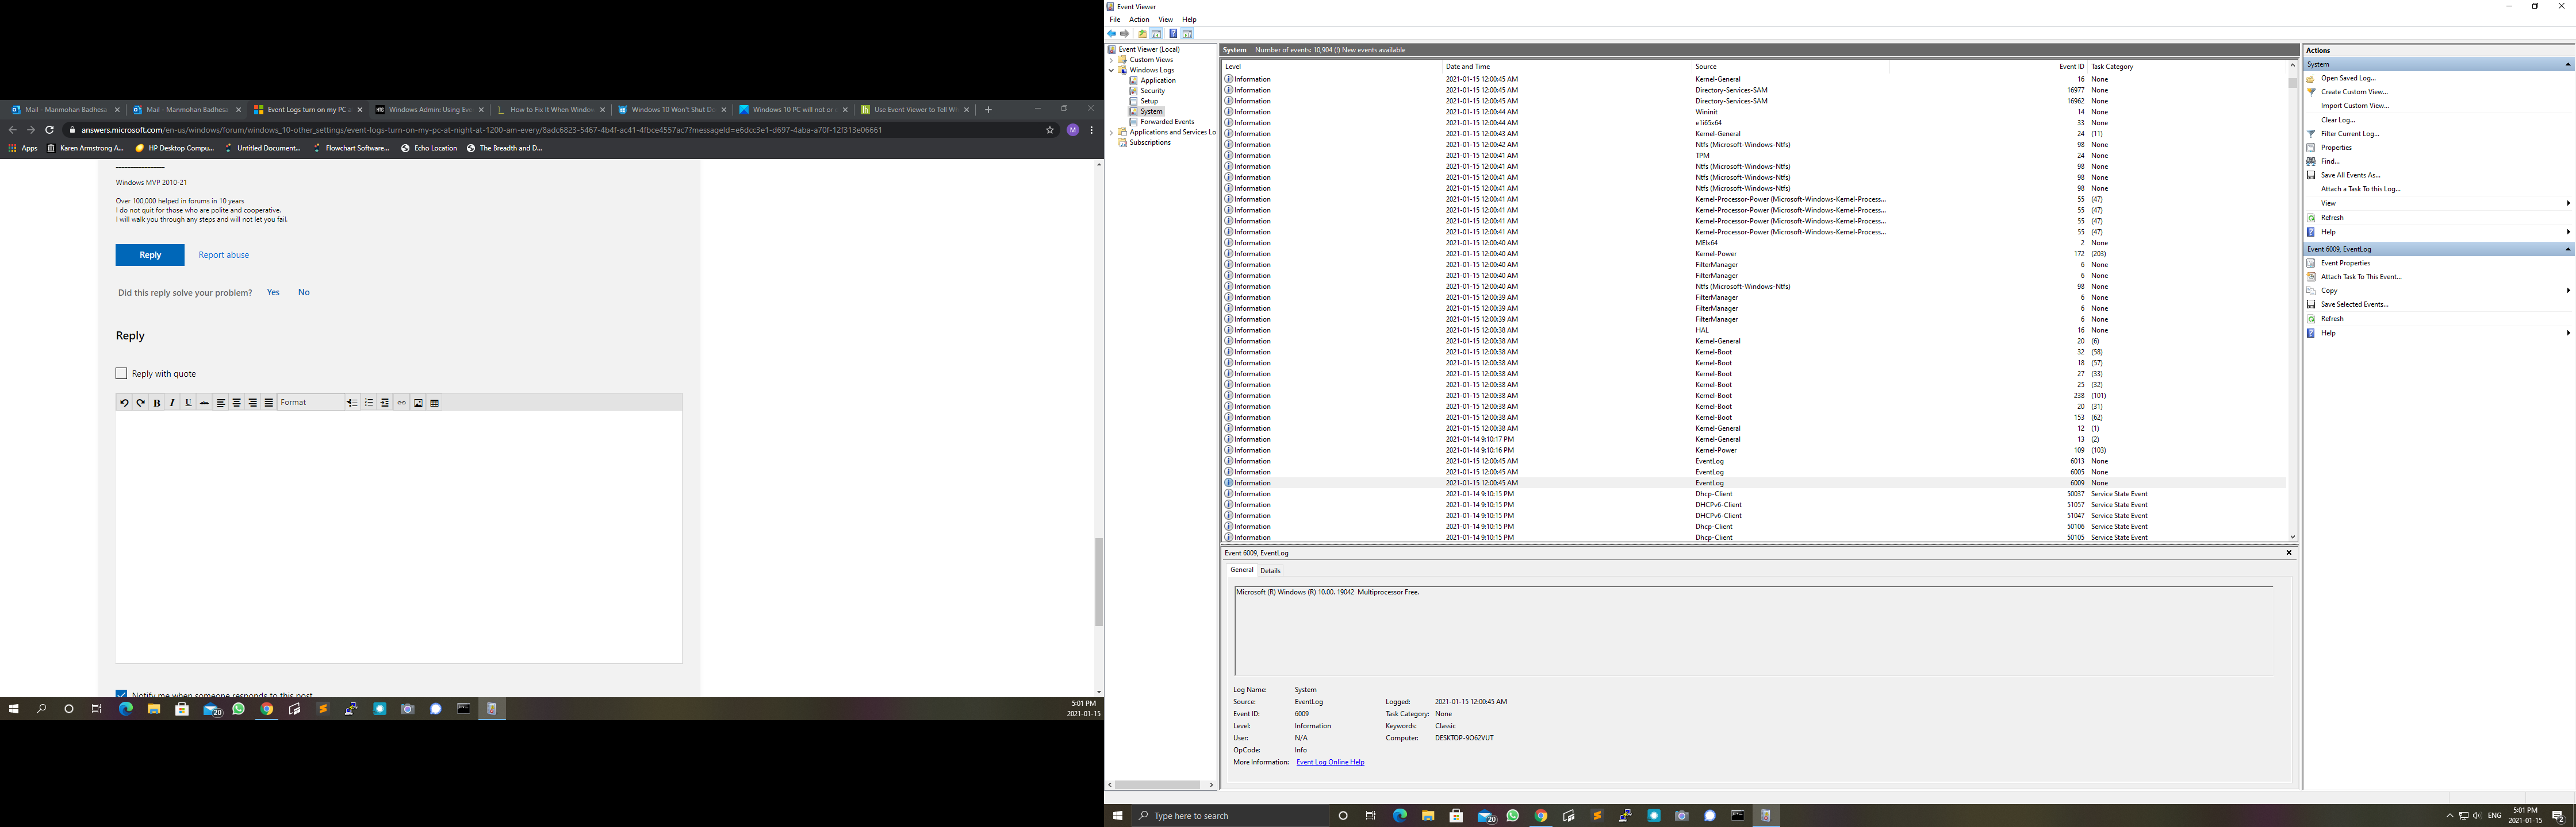Screen dimensions: 2576x827
Task: Toggle Bold in the reply editor
Action: click(x=157, y=403)
